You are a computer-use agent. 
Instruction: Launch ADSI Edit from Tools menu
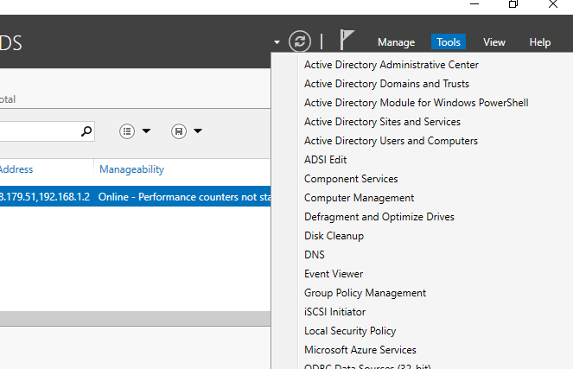coord(325,160)
